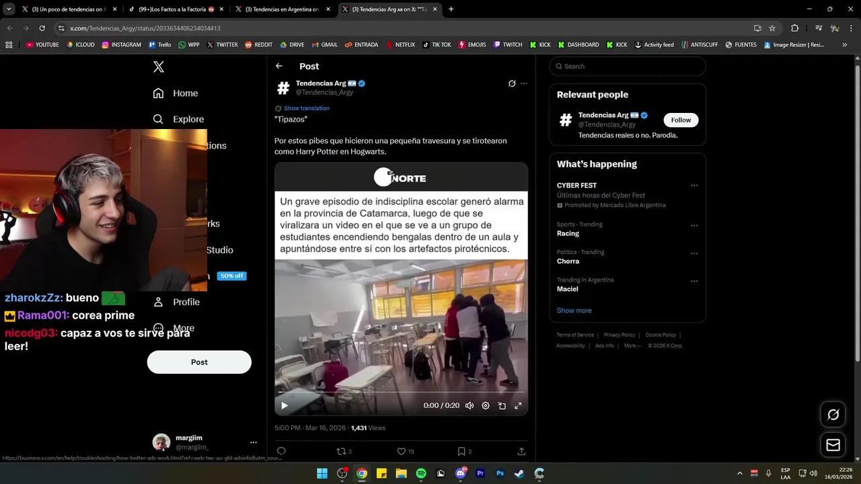Viewport: 861px width, 484px height.
Task: Open Spotify from the taskbar
Action: 421,473
